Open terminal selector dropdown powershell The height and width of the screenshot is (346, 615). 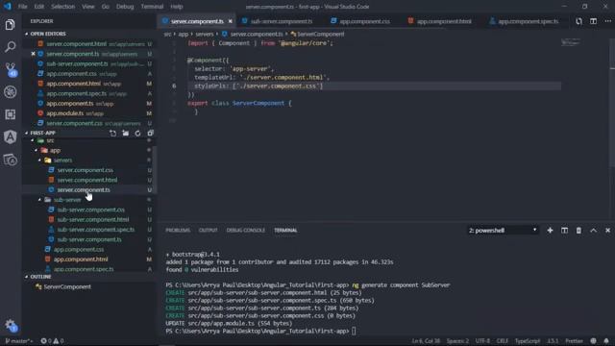(x=503, y=231)
